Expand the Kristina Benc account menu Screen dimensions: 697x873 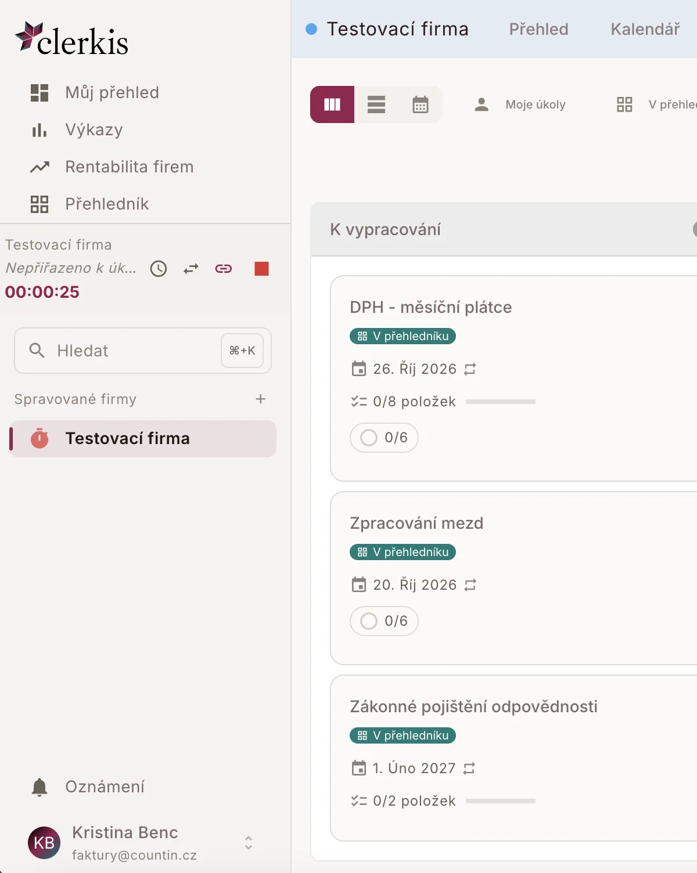click(249, 843)
